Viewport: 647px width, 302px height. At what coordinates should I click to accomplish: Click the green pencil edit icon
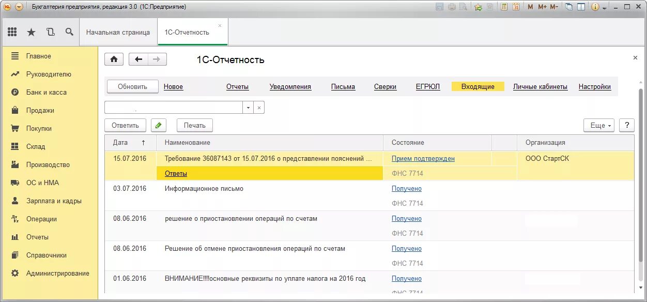coord(159,125)
